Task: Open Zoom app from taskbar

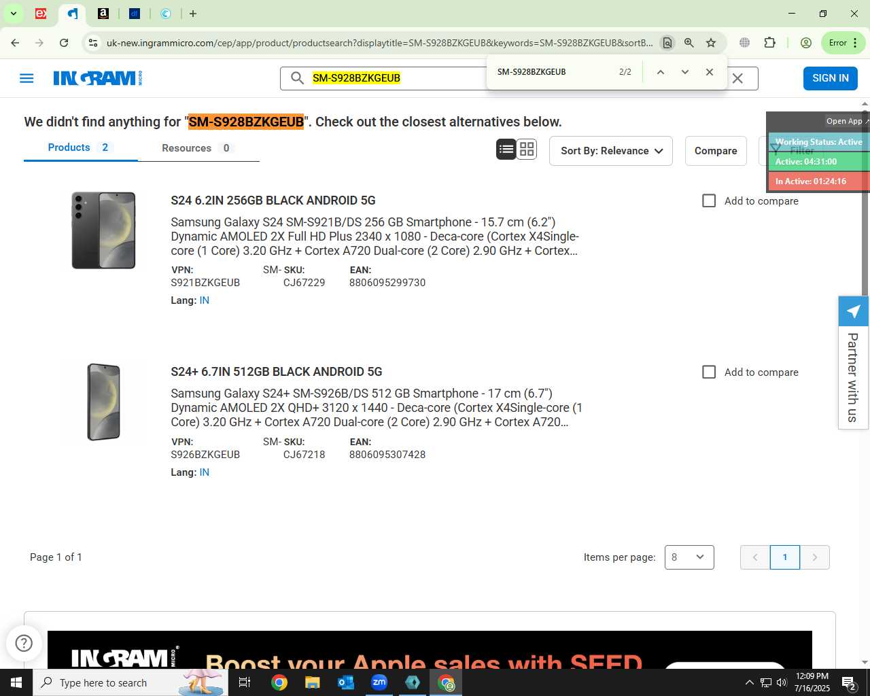Action: (x=379, y=682)
